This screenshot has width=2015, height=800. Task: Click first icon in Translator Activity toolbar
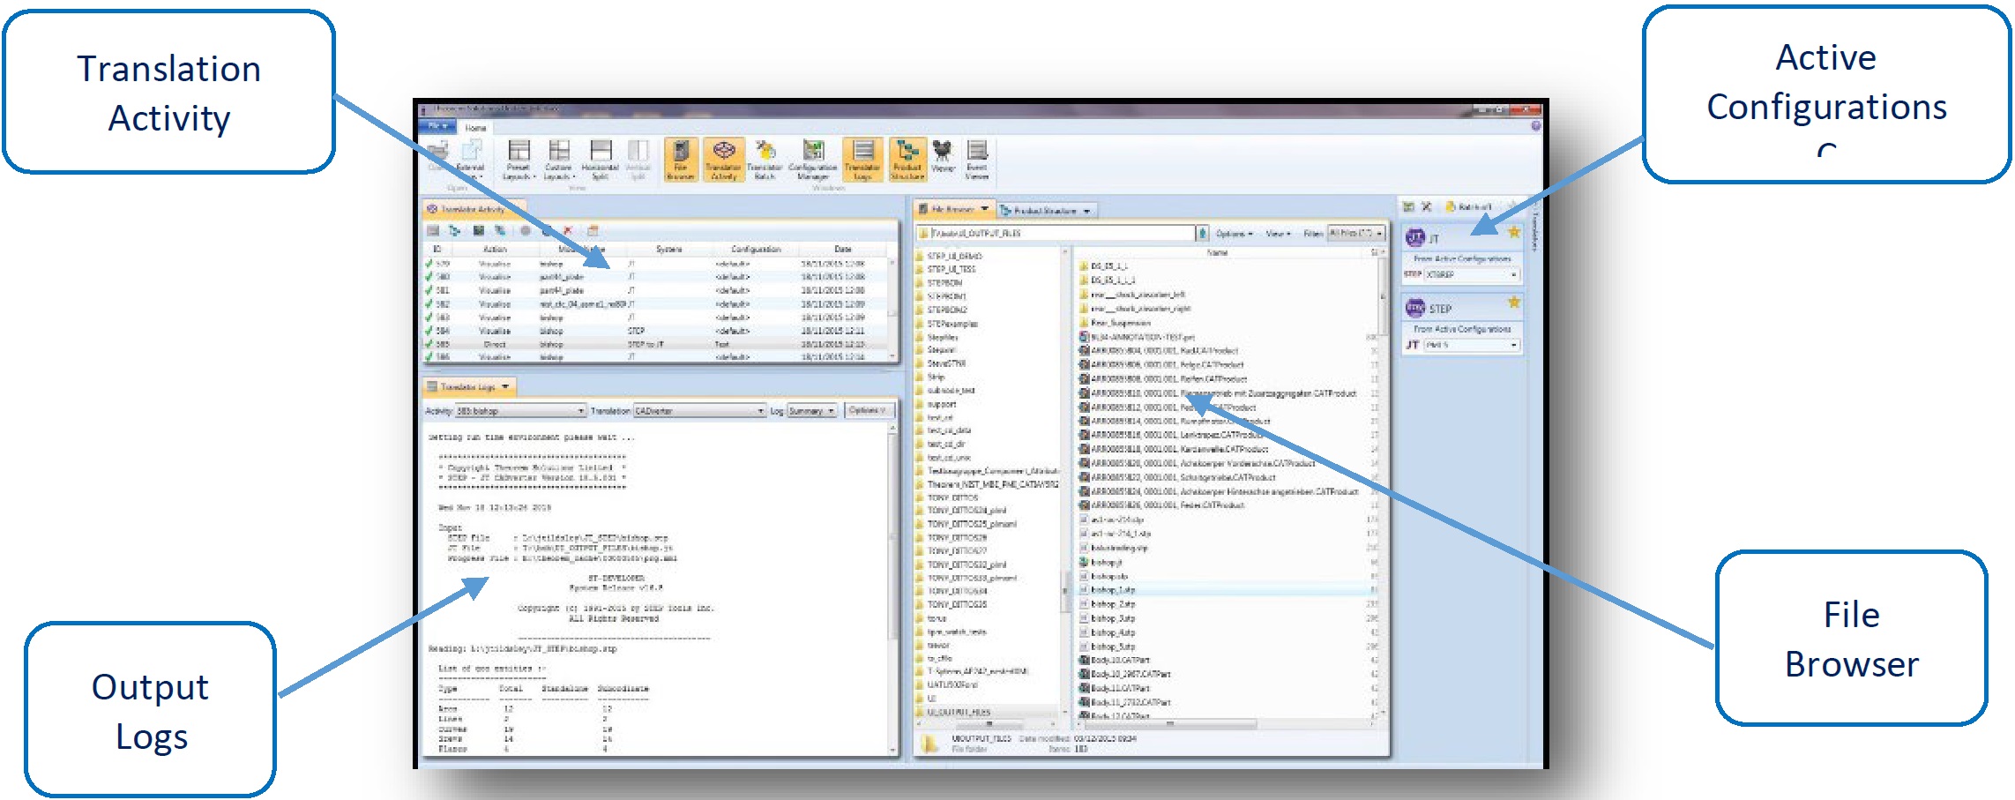pos(433,230)
